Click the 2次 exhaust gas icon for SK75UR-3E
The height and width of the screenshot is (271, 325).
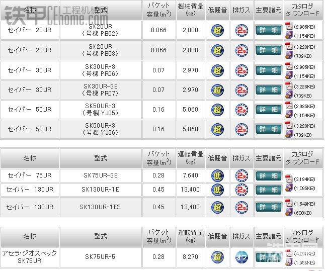click(241, 175)
